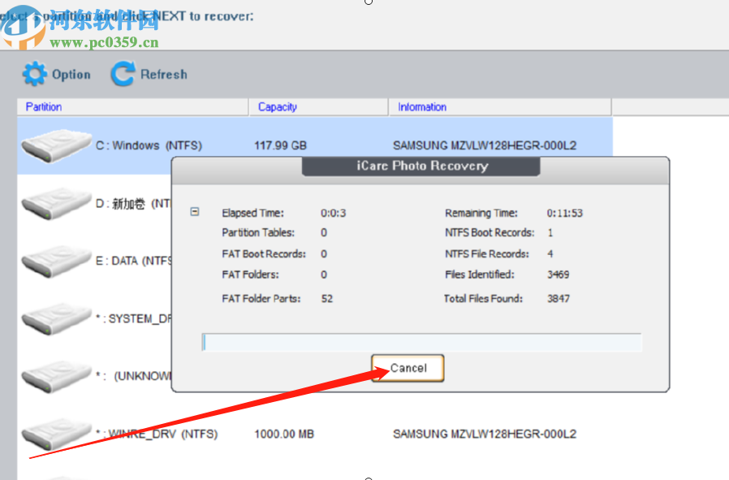Click Total Files Found value 3847
The image size is (729, 480).
click(x=558, y=299)
